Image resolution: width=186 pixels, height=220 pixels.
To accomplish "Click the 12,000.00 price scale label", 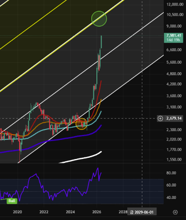I will [175, 4].
